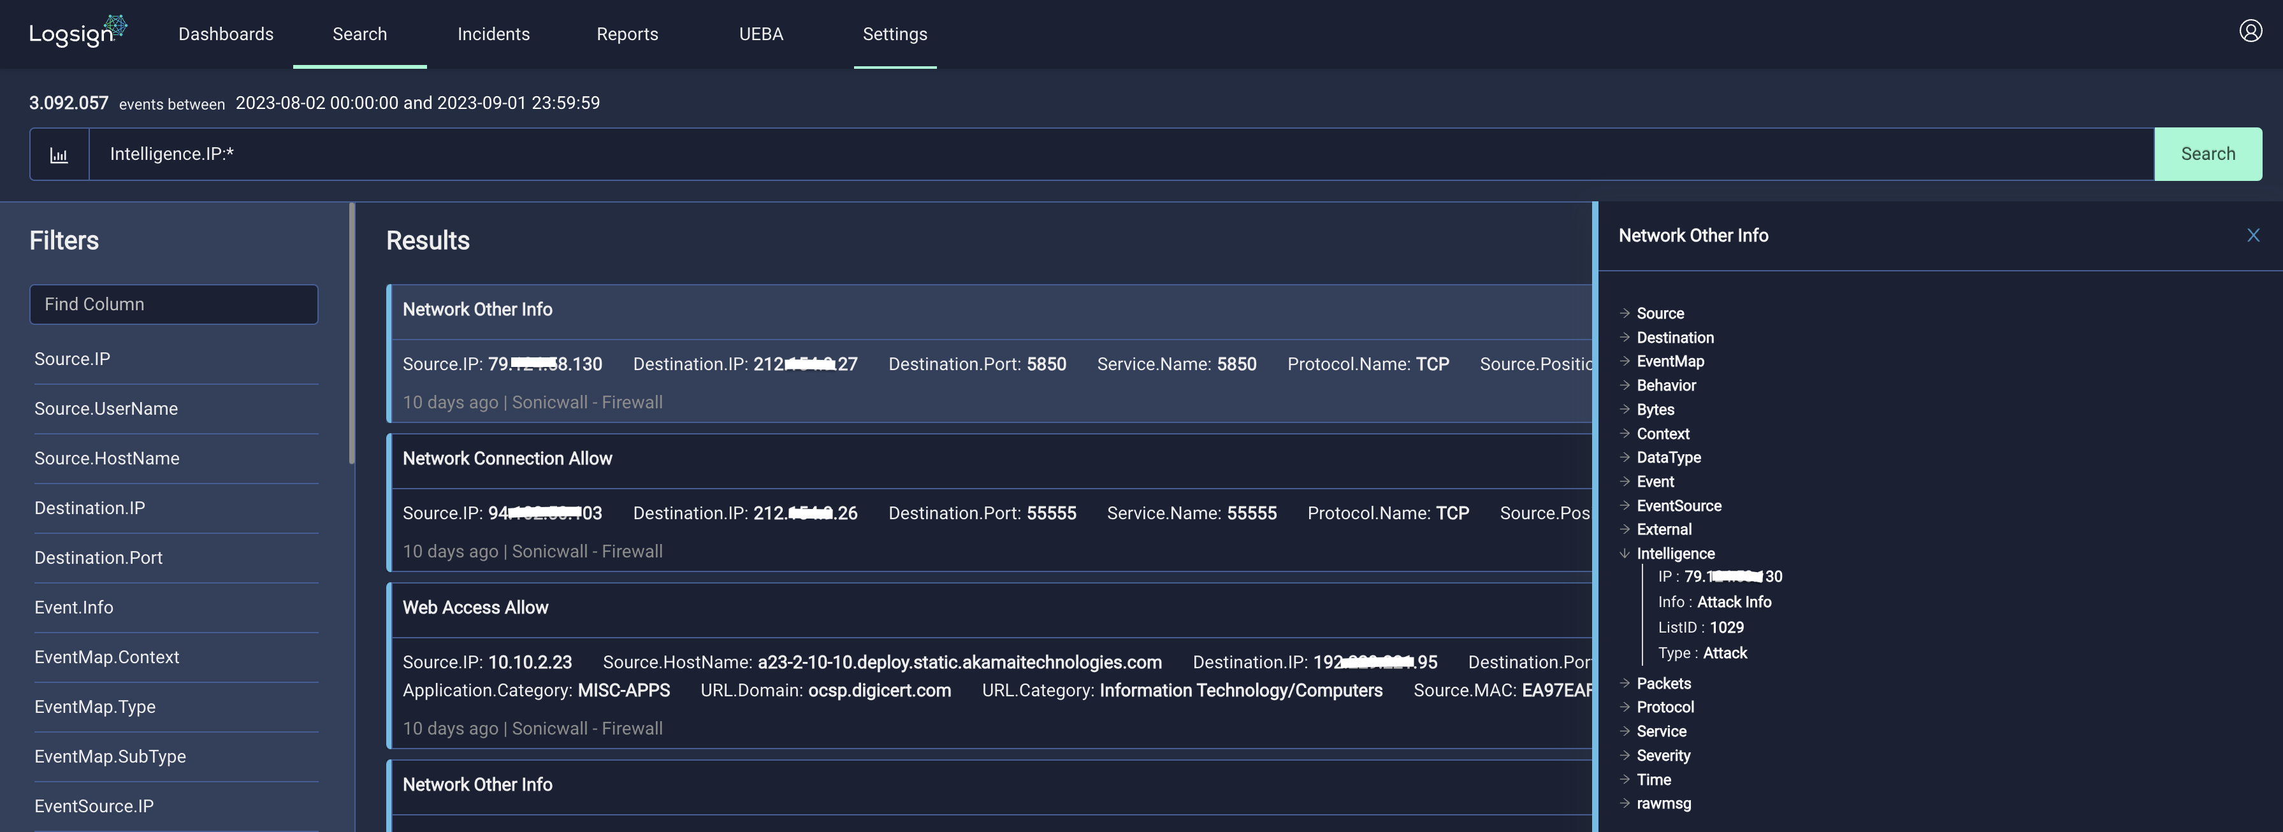The image size is (2283, 832).
Task: Open the Reports tab
Action: click(627, 34)
